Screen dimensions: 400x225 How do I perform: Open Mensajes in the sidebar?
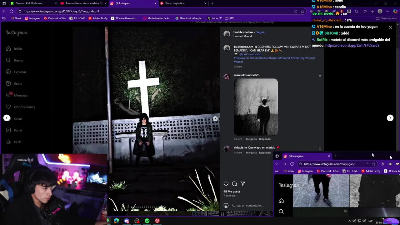click(17, 95)
